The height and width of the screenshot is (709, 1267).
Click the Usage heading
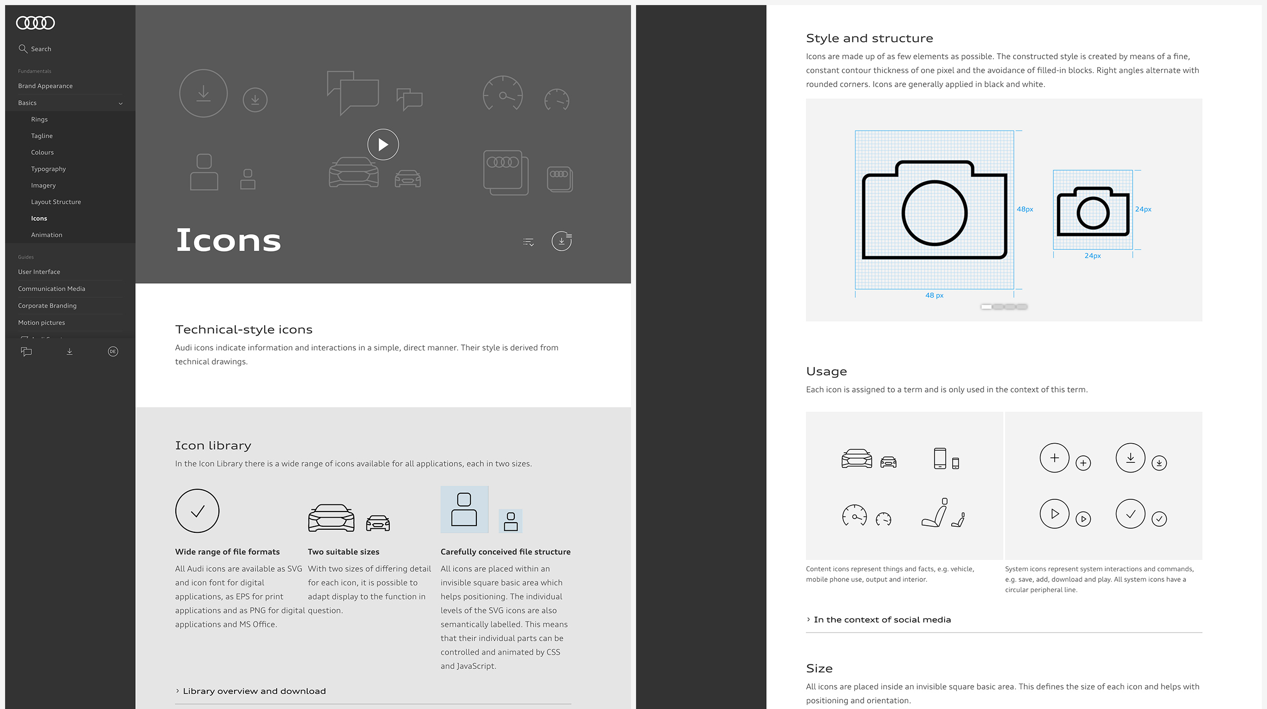tap(827, 372)
